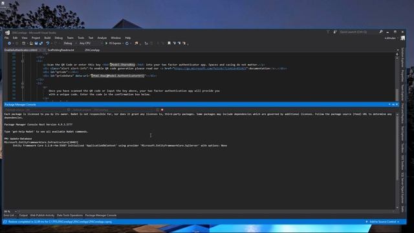This screenshot has width=414, height=233.
Task: Click the Navigate Backward toolbar icon
Action: (9, 43)
